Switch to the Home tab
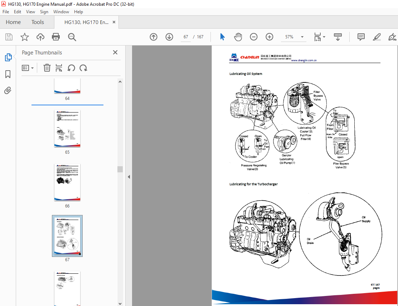 13,22
